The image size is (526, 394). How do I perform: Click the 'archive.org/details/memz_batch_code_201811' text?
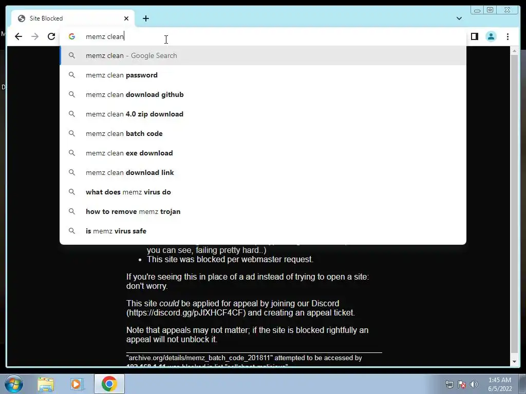(x=200, y=358)
